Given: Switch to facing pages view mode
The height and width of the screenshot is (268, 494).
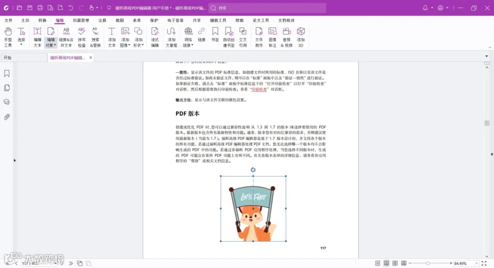Looking at the screenshot, I should click(395, 263).
